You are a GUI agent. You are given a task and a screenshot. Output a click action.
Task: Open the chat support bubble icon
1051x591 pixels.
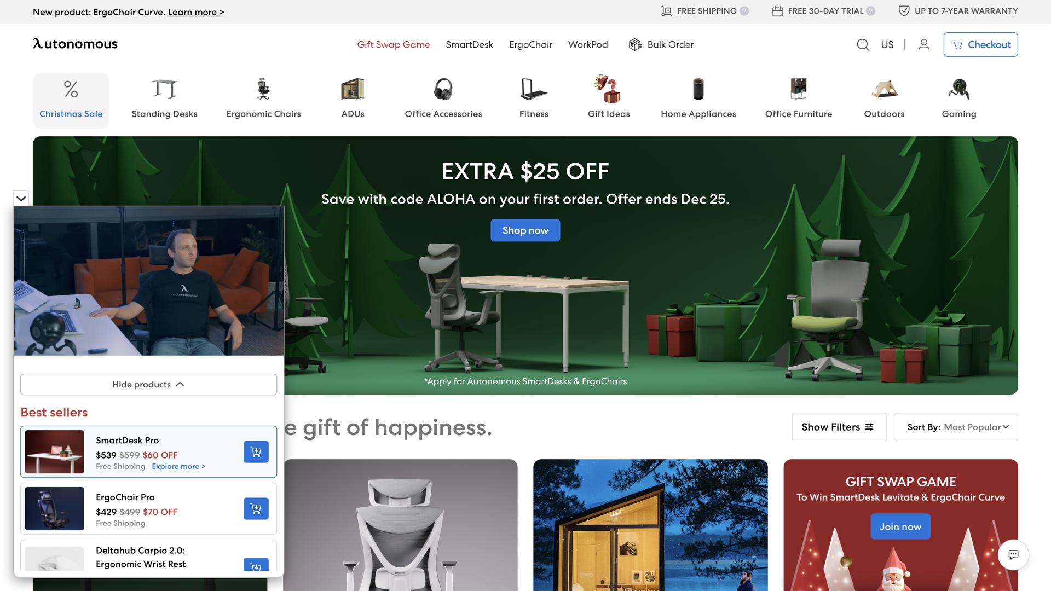coord(1013,554)
